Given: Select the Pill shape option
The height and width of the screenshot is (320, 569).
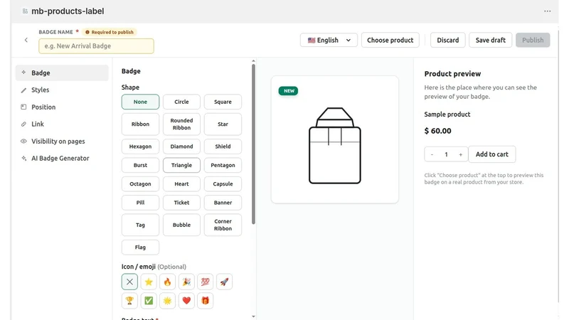Looking at the screenshot, I should point(140,203).
